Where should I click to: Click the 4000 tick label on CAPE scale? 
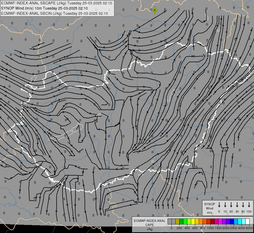(x=242, y=228)
